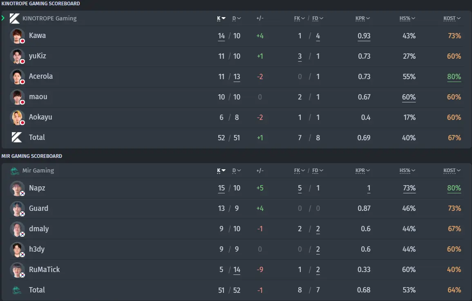Image resolution: width=472 pixels, height=301 pixels.
Task: Open Acerola's player profile link
Action: pos(40,76)
